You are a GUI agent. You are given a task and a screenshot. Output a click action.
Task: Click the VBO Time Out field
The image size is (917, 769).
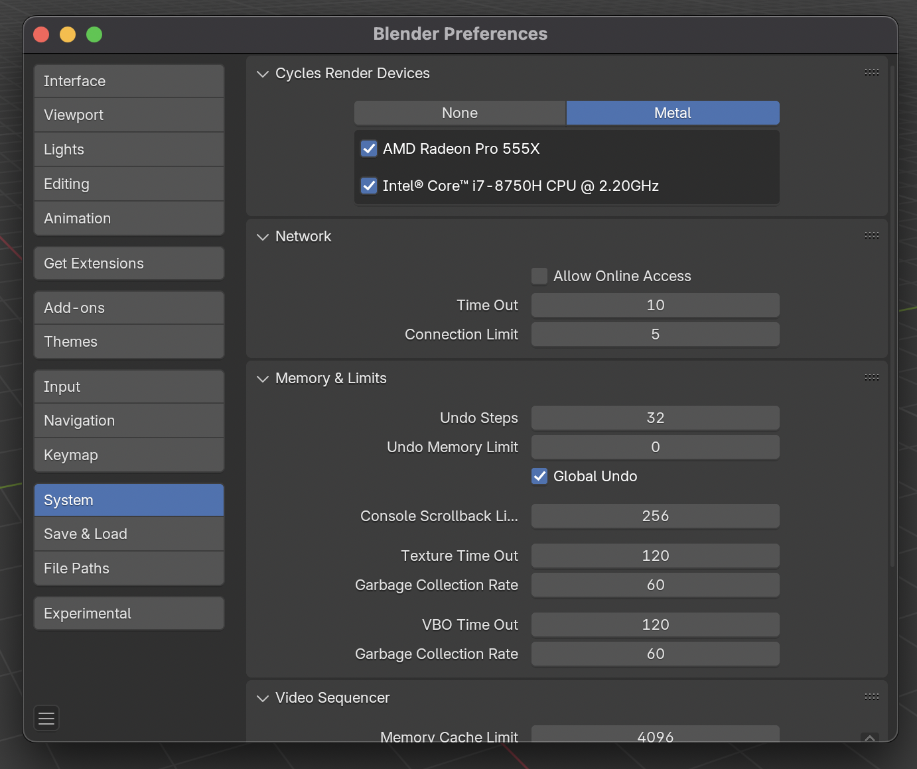tap(656, 624)
